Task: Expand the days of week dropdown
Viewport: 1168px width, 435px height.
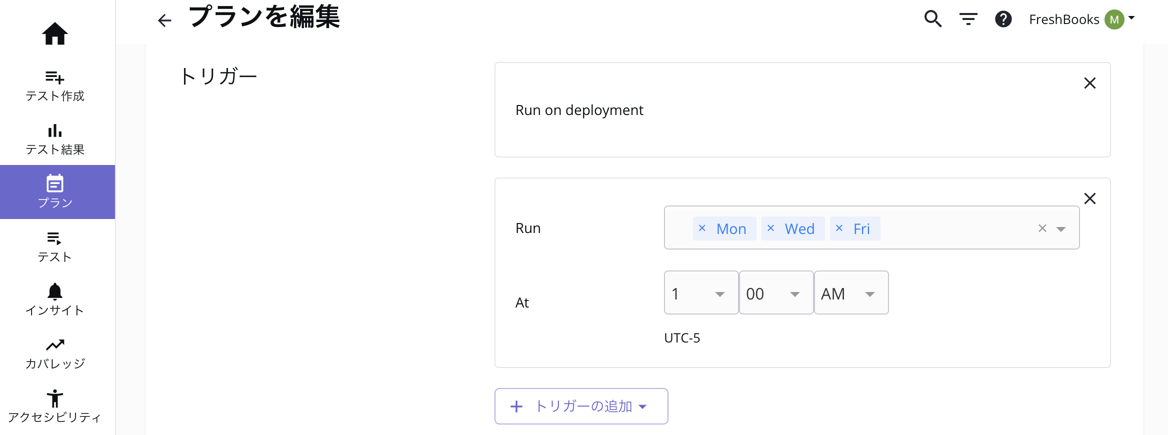Action: pos(1061,228)
